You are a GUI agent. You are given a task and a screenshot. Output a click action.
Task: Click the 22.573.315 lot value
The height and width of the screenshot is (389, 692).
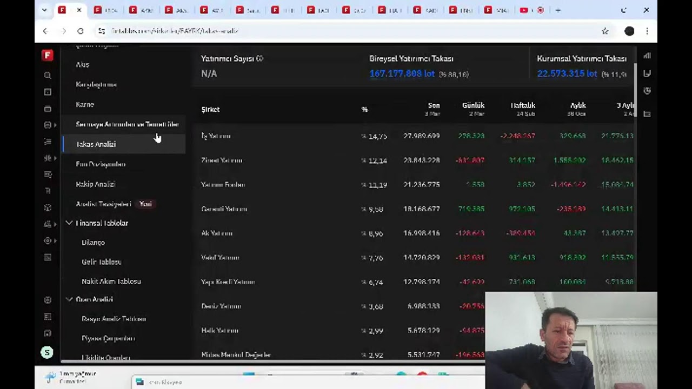pos(567,73)
